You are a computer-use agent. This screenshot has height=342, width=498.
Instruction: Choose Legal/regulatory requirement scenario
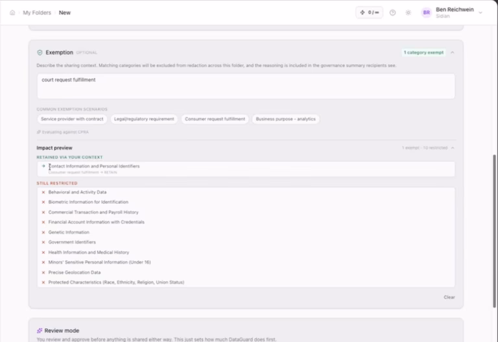coord(144,119)
